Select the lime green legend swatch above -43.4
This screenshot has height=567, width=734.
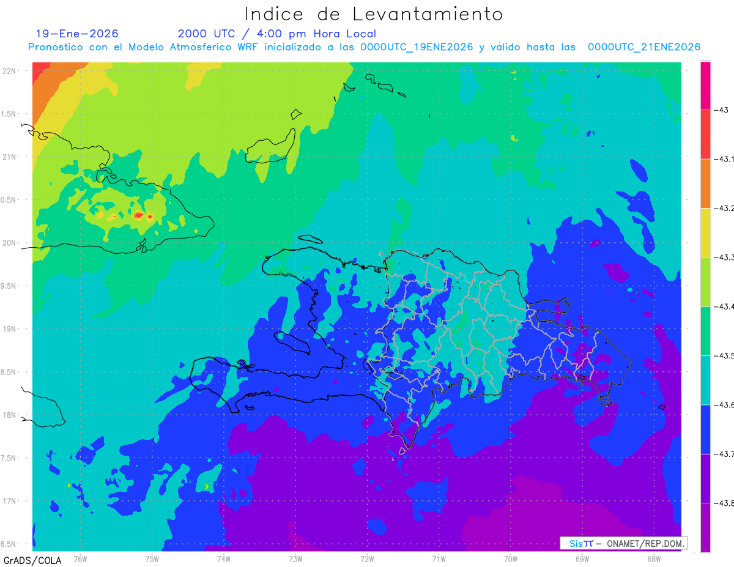[x=705, y=281]
